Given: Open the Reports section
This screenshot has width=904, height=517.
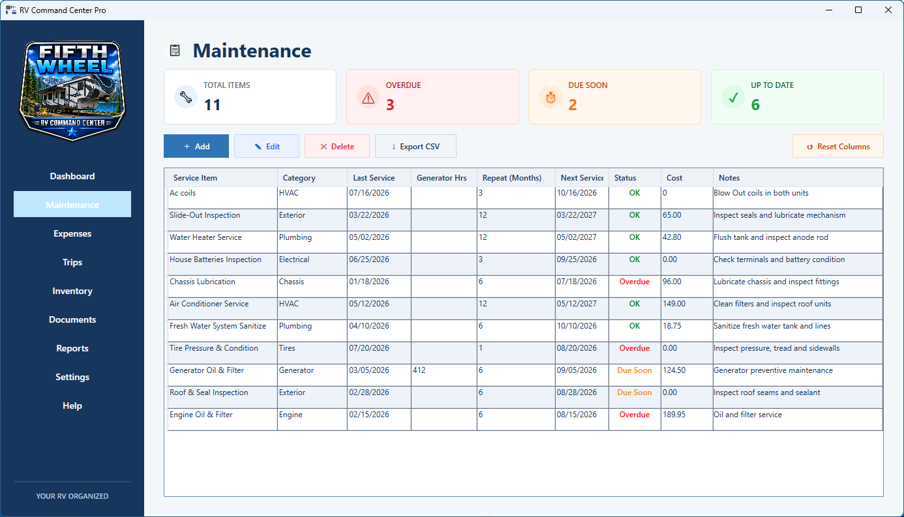Looking at the screenshot, I should [72, 348].
